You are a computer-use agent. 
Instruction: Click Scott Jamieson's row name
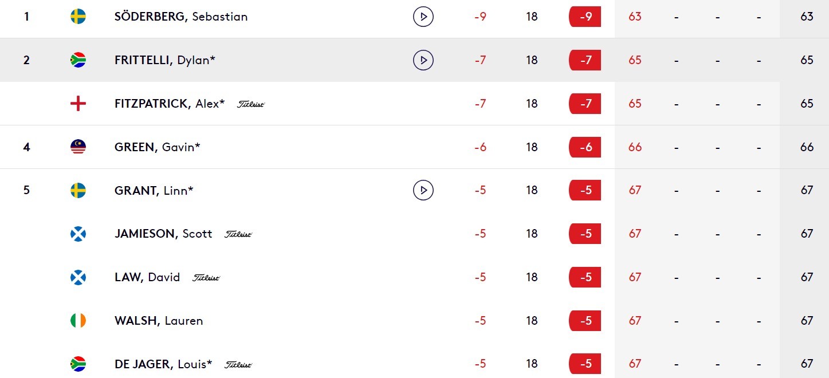[163, 234]
